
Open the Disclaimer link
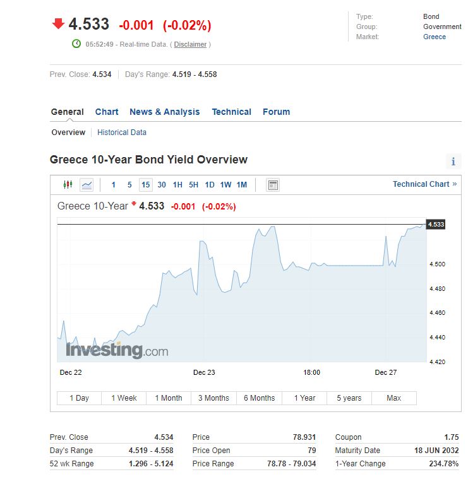pos(190,44)
